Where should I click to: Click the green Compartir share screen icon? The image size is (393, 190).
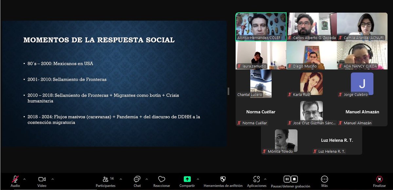point(187,179)
